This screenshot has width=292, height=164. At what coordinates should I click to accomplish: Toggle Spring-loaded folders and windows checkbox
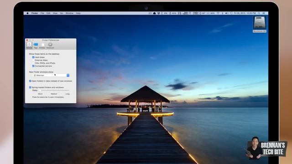coord(30,87)
